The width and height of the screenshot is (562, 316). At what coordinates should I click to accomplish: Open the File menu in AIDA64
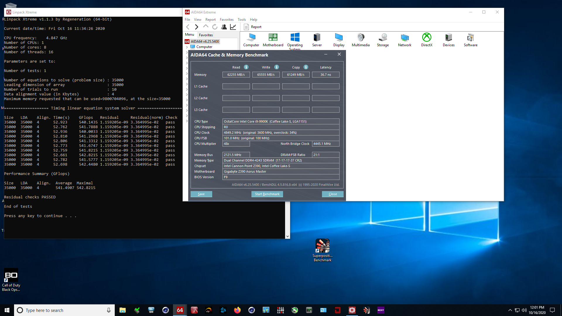tap(187, 20)
